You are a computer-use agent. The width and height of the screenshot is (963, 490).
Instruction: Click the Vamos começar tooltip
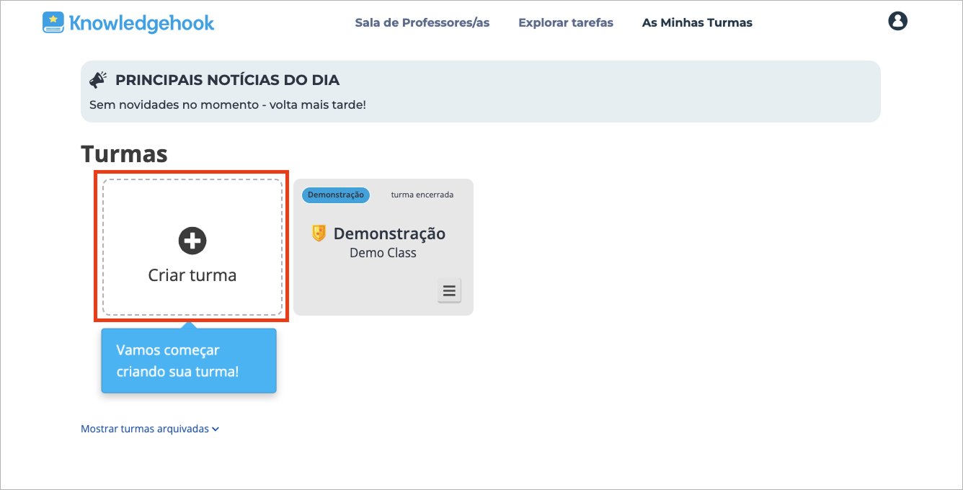click(189, 361)
